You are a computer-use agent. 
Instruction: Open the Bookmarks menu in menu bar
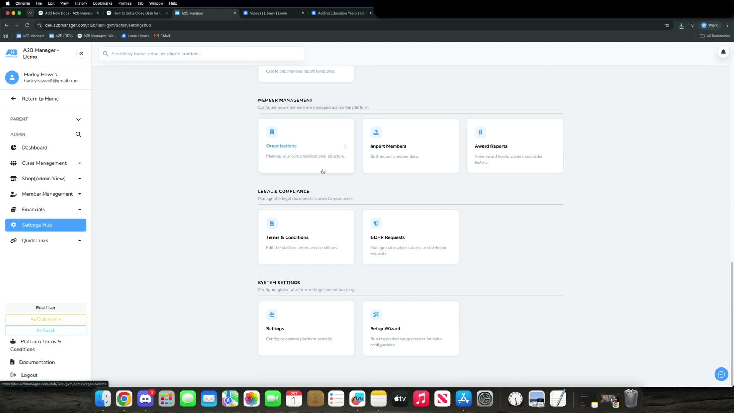coord(102,3)
